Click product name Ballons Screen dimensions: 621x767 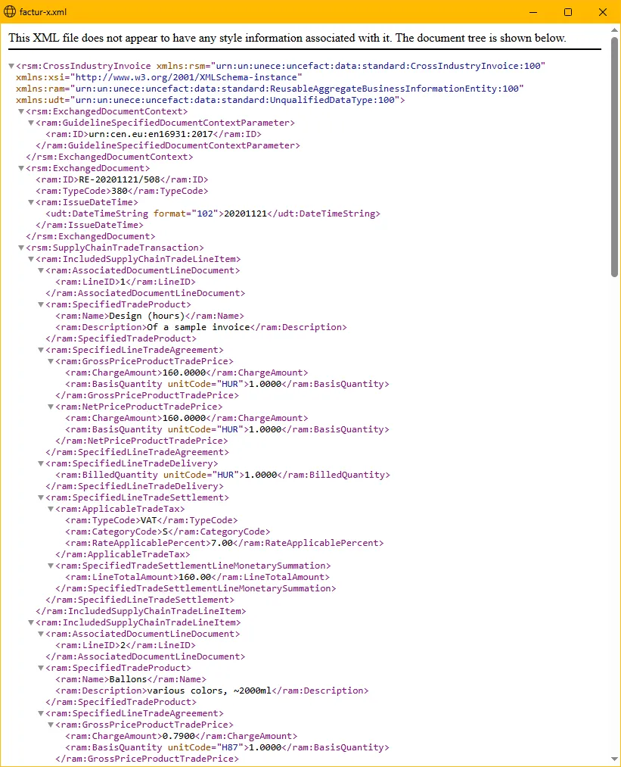click(128, 679)
